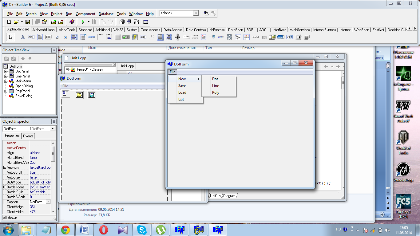420x236 pixels.
Task: Select the OK button component in palette
Action: pos(48,37)
